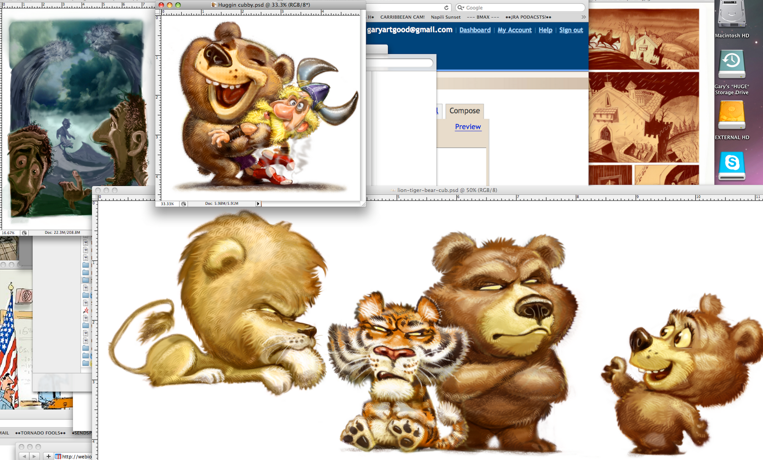Click the plus add-bookmark button
Screen dimensions: 763x460
[x=48, y=456]
